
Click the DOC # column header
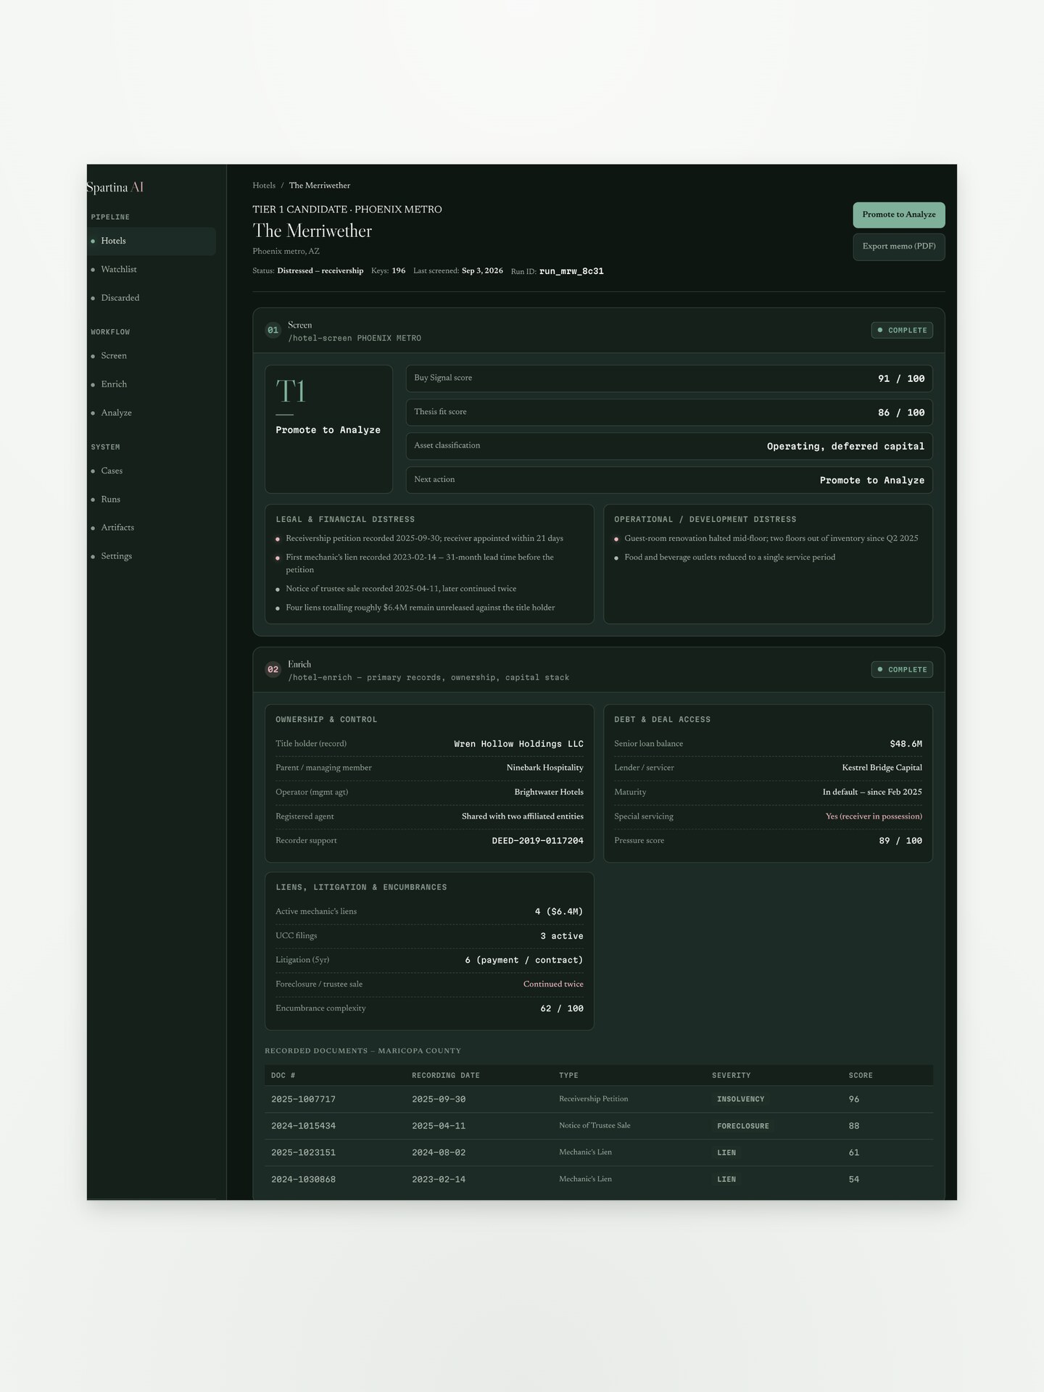pos(283,1076)
